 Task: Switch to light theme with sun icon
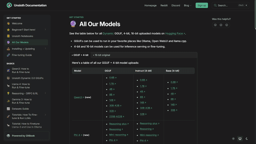[233, 139]
